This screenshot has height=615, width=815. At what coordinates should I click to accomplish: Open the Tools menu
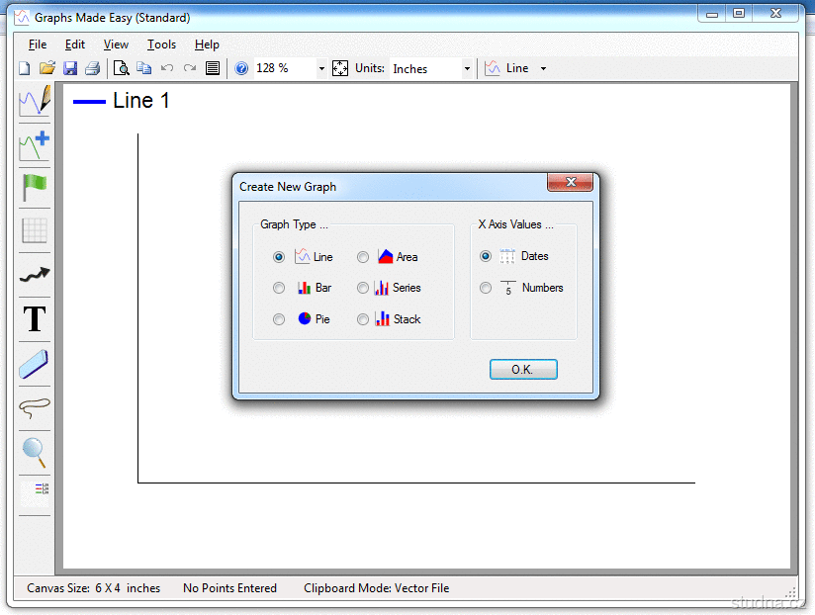[x=161, y=44]
